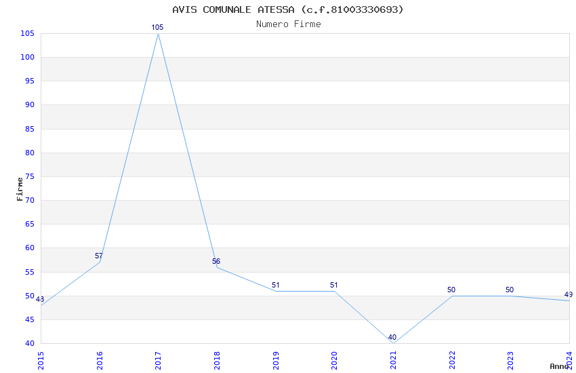Click the Firme y-axis title
Image resolution: width=576 pixels, height=373 pixels.
coord(20,189)
